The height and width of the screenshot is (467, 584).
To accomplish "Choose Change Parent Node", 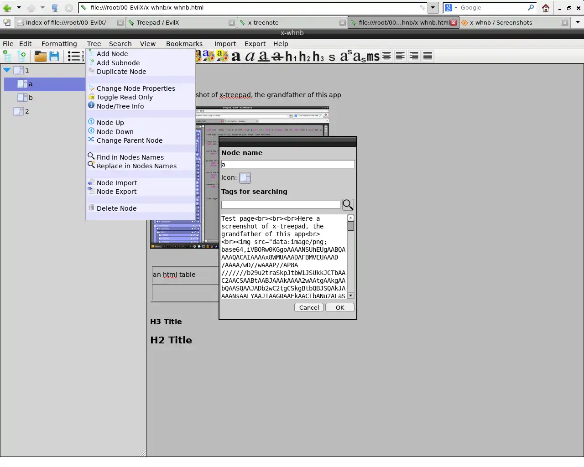I will coord(130,140).
